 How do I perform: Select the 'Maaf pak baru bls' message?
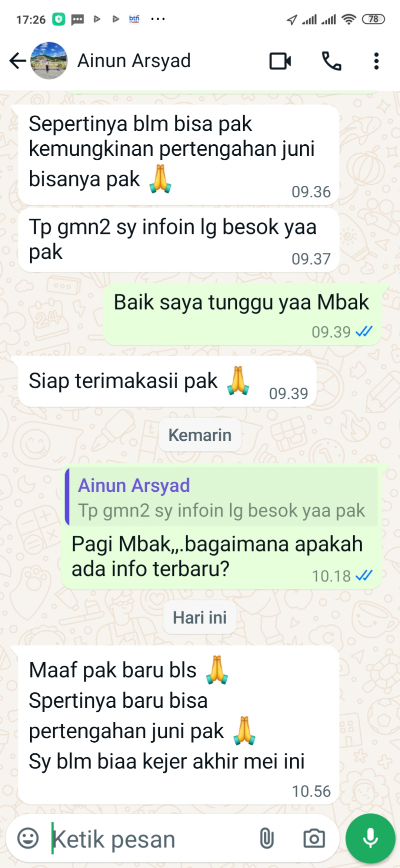(179, 725)
